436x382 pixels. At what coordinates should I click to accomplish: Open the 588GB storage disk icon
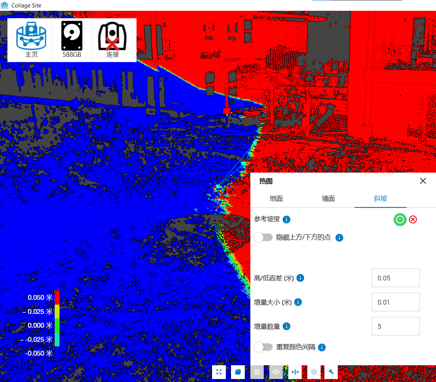[x=72, y=39]
